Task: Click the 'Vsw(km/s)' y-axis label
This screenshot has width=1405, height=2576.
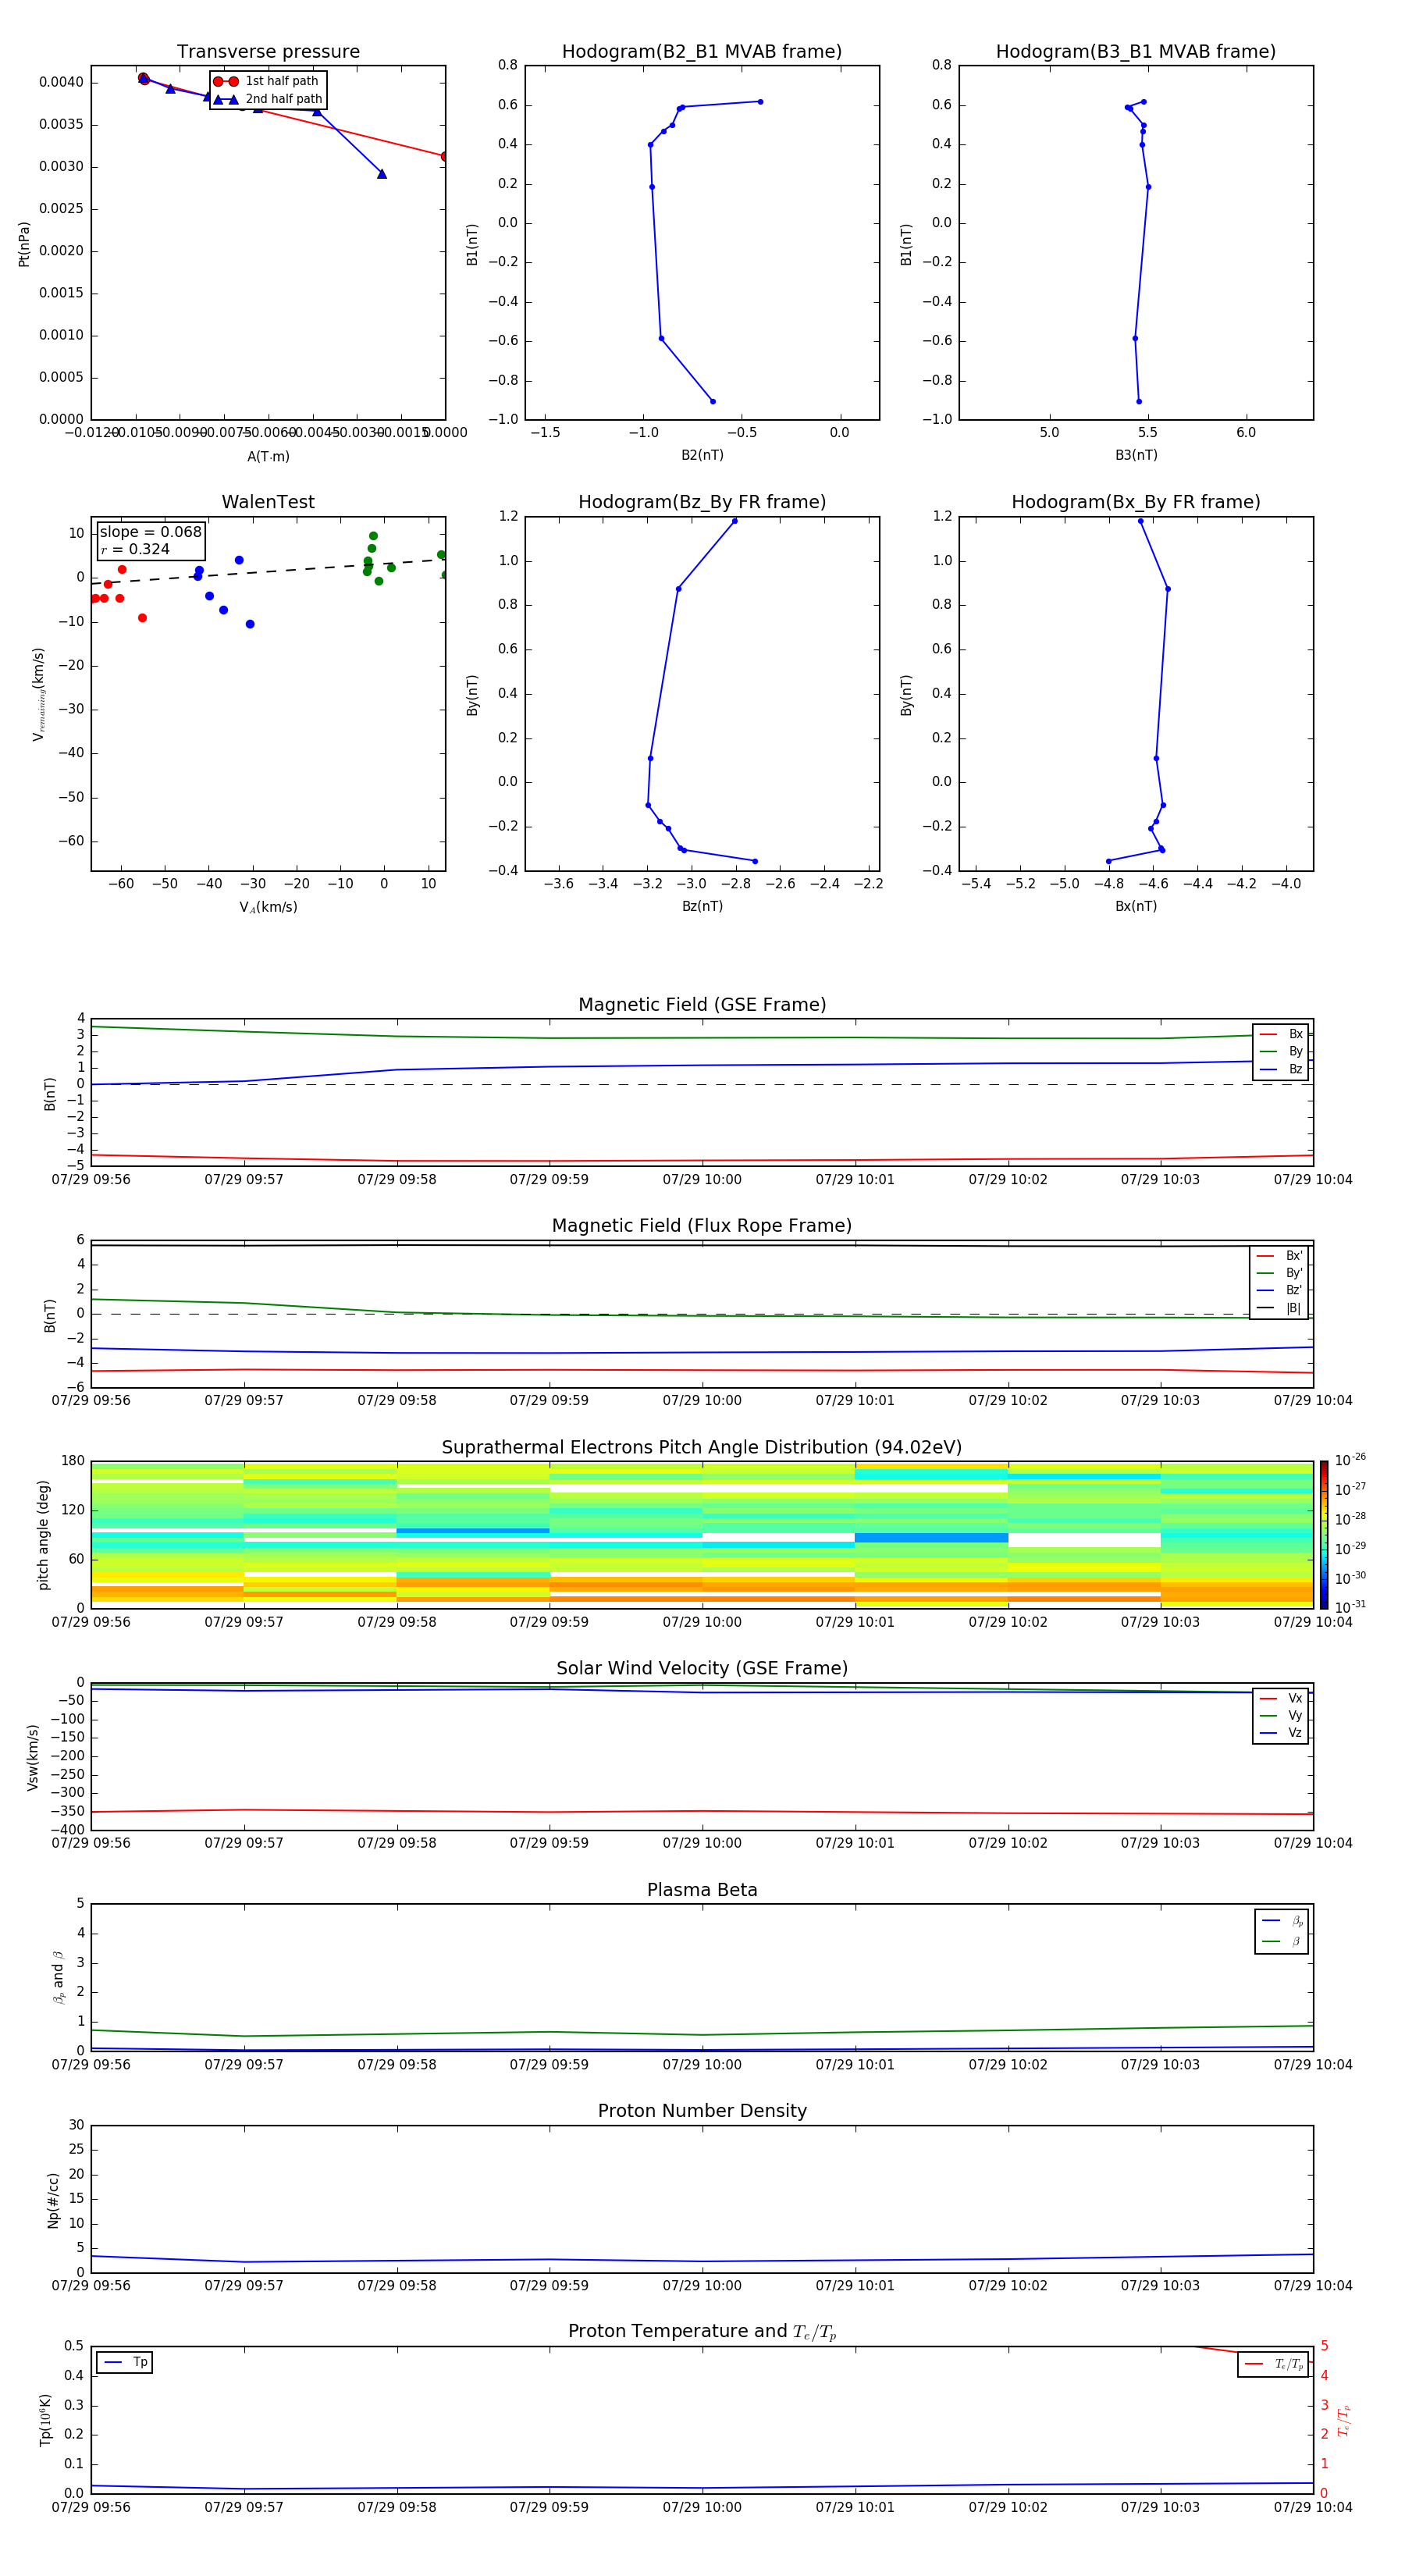Action: pos(32,1757)
